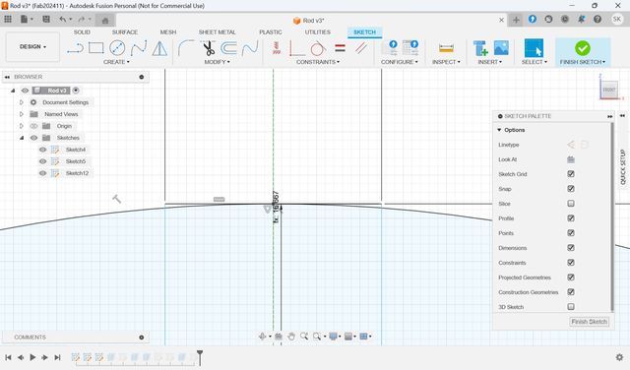This screenshot has width=630, height=370.
Task: Switch to the SURFACE tab
Action: click(125, 32)
